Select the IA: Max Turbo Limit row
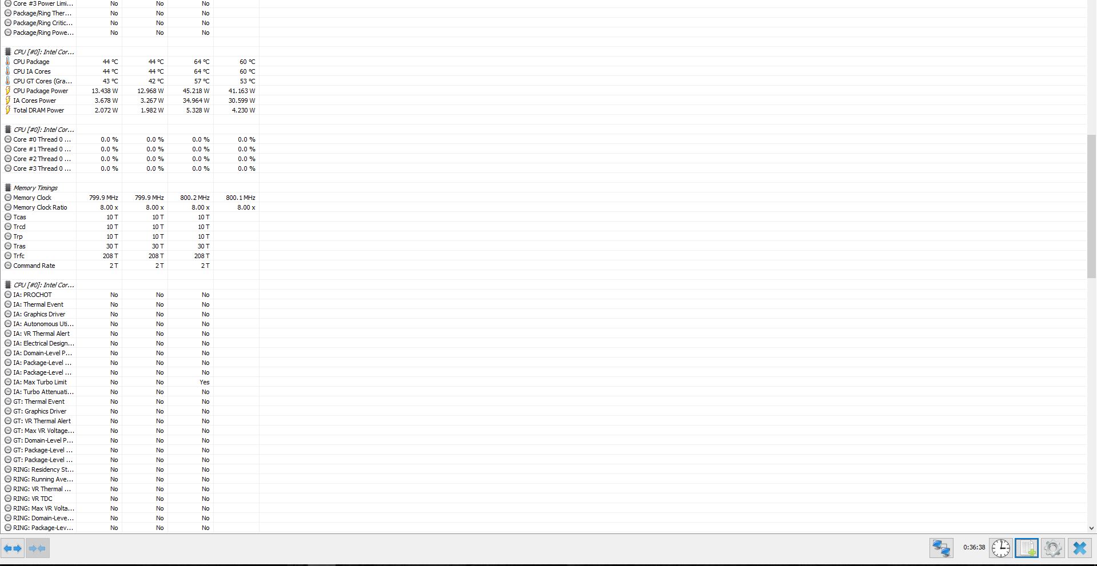Screen dimensions: 1097x566 coord(130,382)
